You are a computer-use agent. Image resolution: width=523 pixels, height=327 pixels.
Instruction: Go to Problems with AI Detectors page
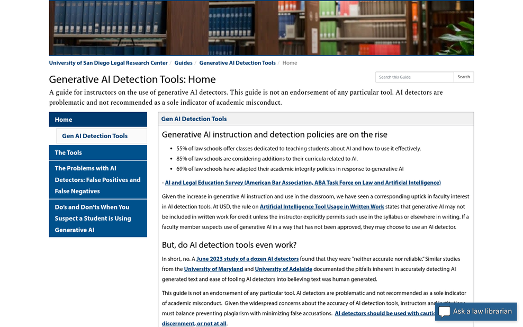coord(98,180)
